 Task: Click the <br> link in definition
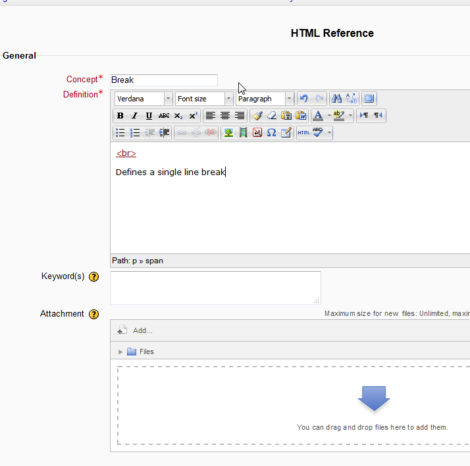[x=126, y=153]
